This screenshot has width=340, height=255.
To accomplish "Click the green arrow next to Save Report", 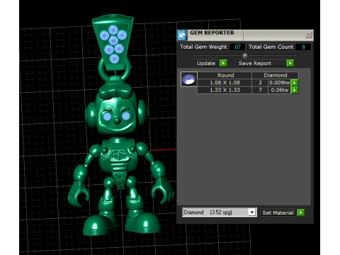I will pyautogui.click(x=290, y=63).
